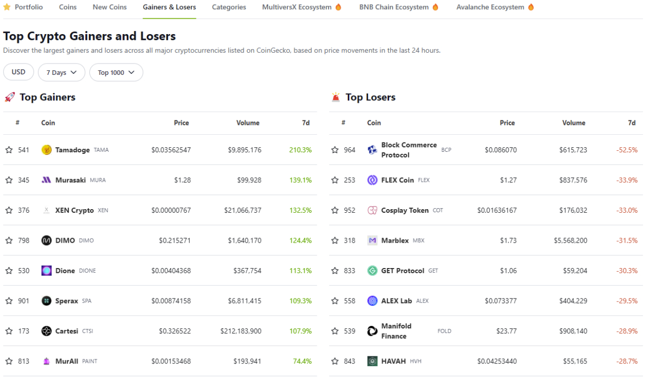This screenshot has width=647, height=377.
Task: Click the Top Losers siren icon
Action: point(336,97)
